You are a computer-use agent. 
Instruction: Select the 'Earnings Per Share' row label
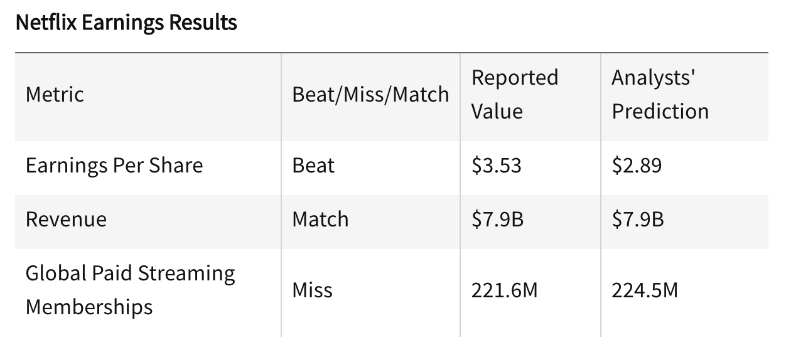click(x=114, y=166)
